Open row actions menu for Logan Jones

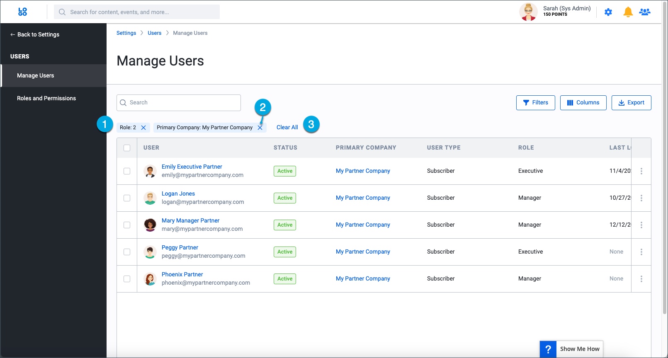coord(641,198)
